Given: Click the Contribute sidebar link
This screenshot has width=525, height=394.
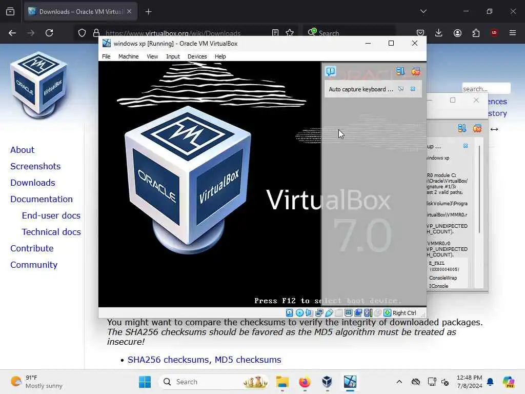Looking at the screenshot, I should point(32,248).
